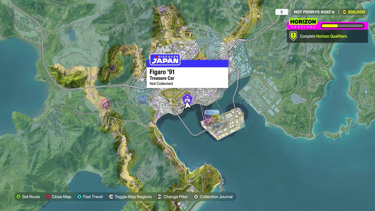Click the Treasure Car label in the tooltip
The image size is (375, 211).
click(162, 78)
